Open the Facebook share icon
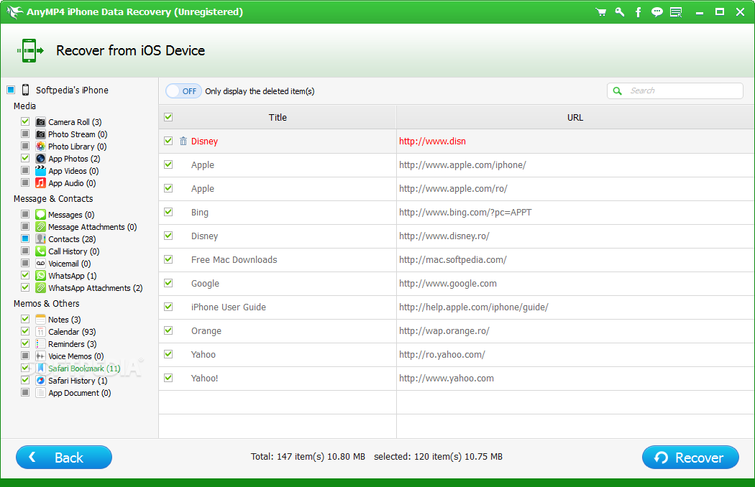Image resolution: width=755 pixels, height=487 pixels. click(639, 12)
